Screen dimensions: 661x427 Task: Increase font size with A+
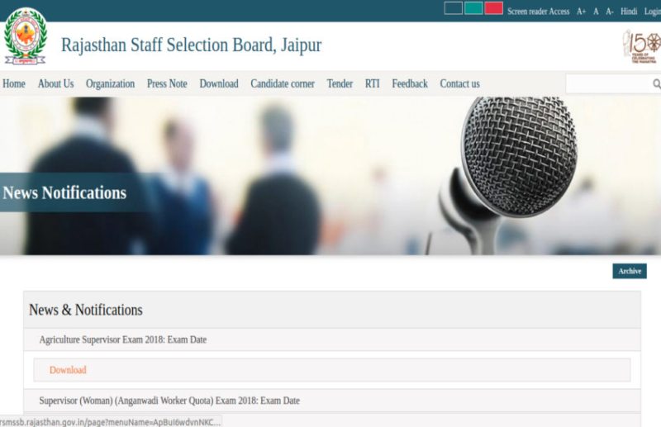click(x=581, y=12)
